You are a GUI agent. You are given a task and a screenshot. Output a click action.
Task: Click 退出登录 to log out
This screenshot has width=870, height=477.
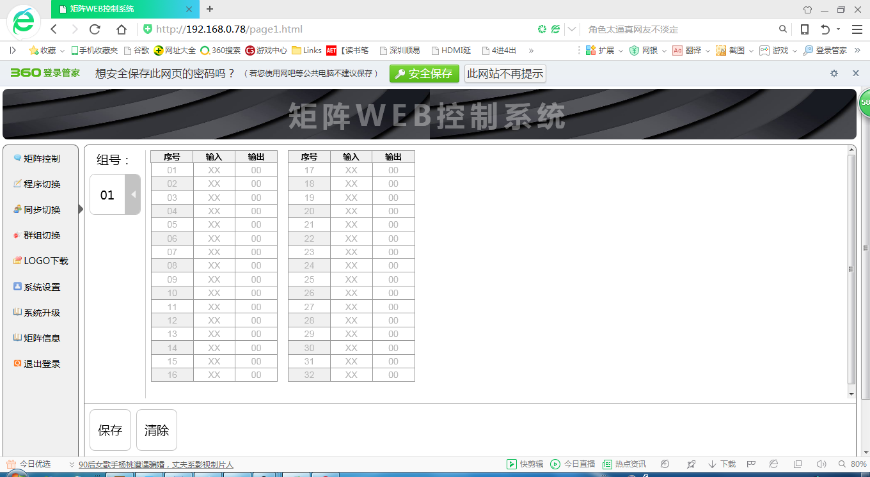pos(38,363)
